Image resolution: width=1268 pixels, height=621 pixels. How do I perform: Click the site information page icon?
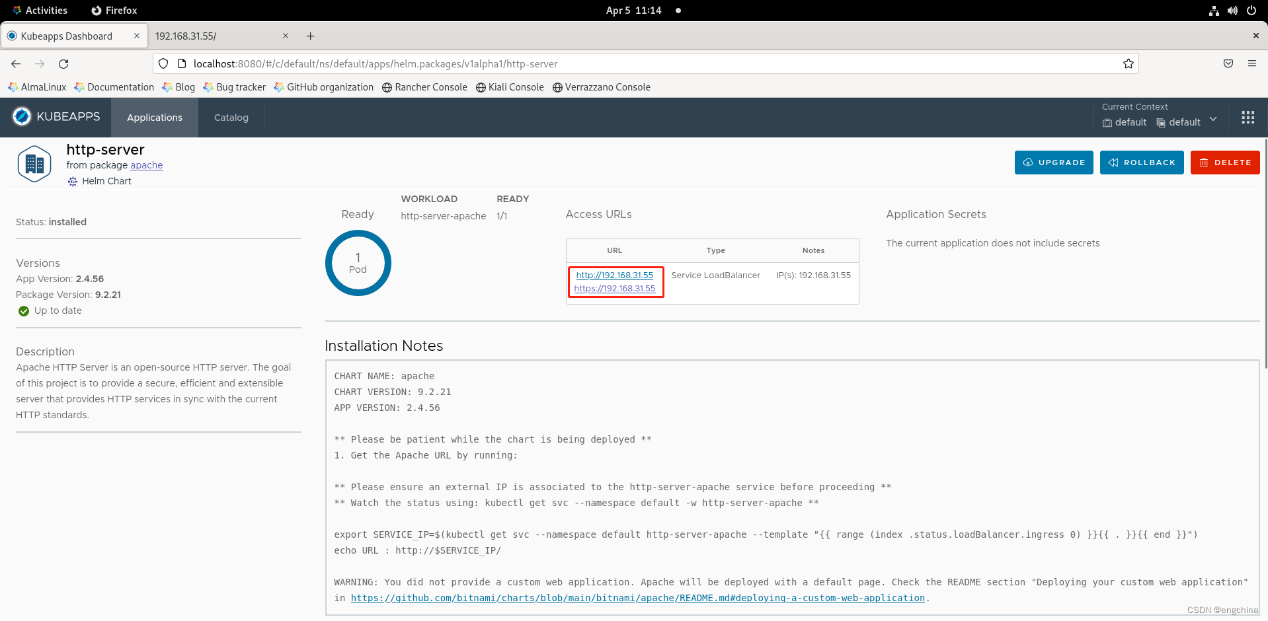[x=182, y=64]
